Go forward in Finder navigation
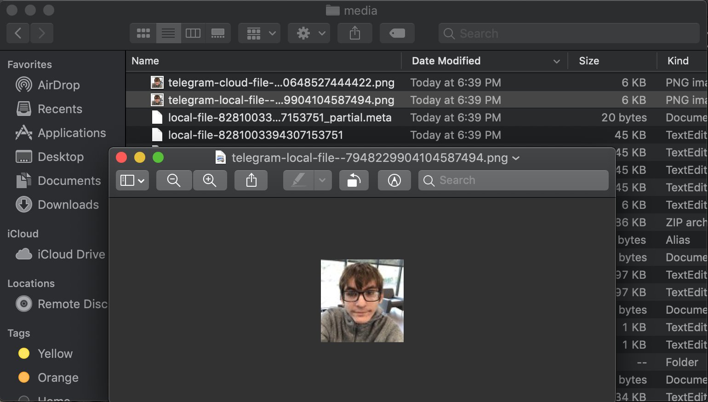This screenshot has width=708, height=402. [42, 33]
